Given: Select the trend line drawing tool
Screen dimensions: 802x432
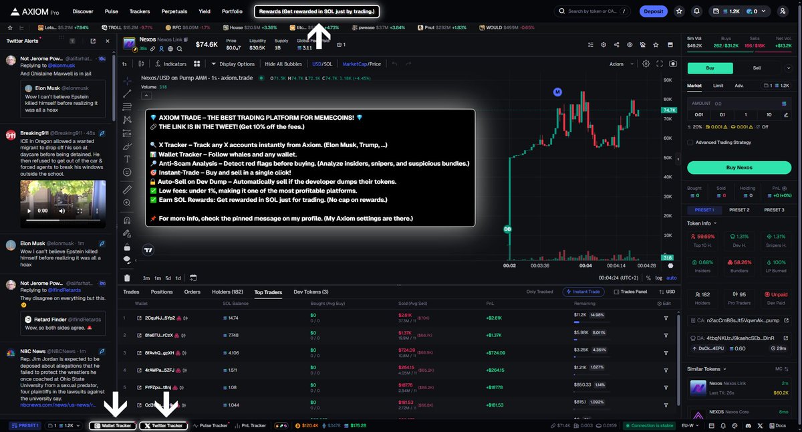Looking at the screenshot, I should click(x=128, y=94).
